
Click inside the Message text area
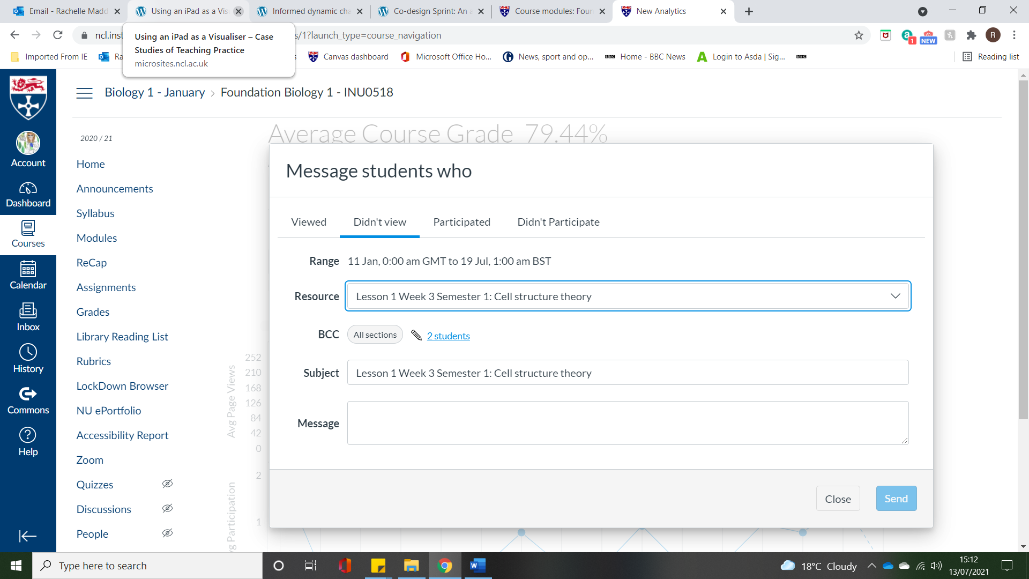click(x=627, y=422)
